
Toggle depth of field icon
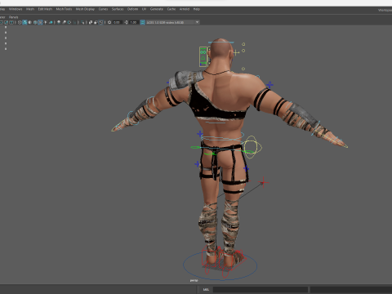74,22
